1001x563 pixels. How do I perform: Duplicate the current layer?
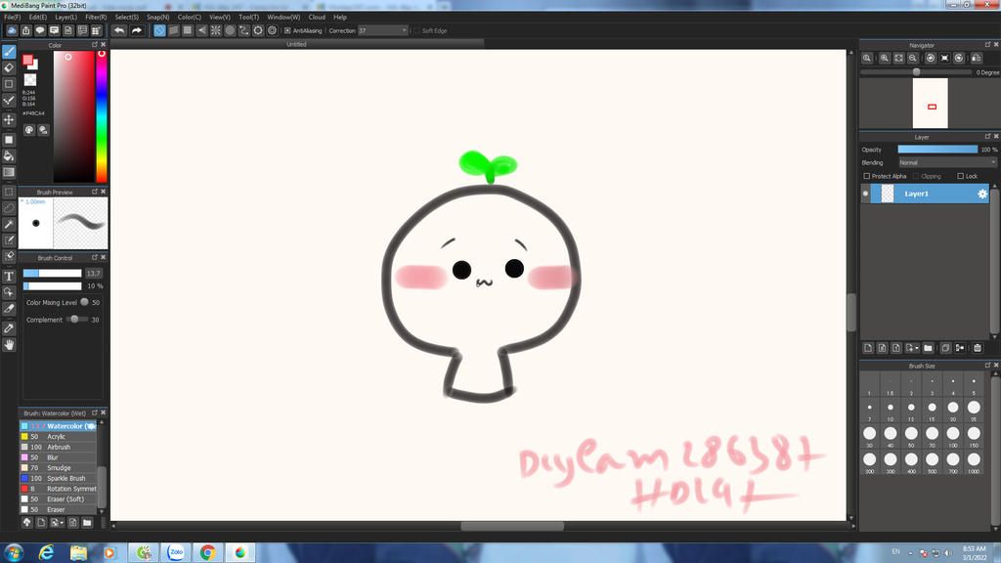point(945,348)
